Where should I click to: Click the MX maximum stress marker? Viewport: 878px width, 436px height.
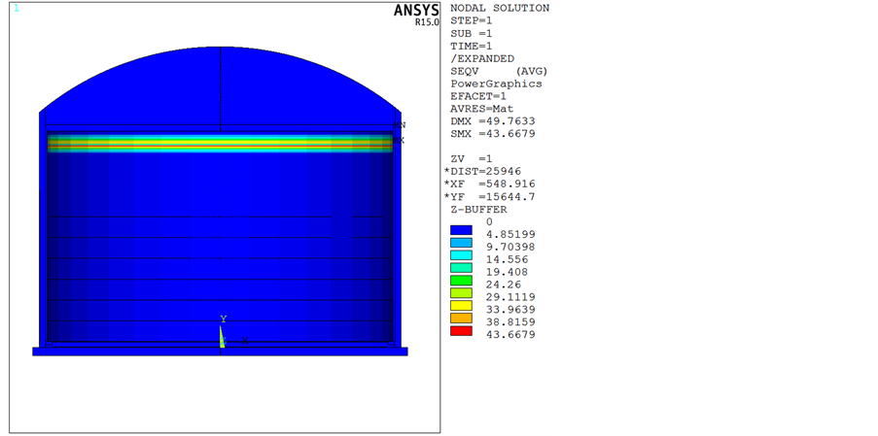[400, 141]
